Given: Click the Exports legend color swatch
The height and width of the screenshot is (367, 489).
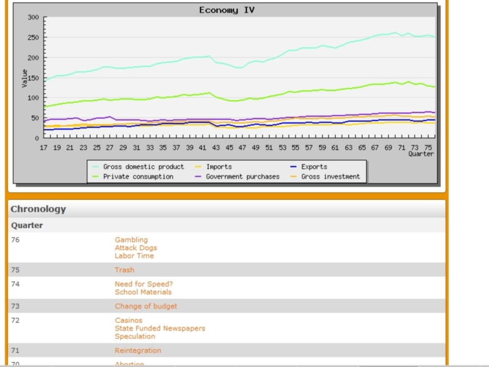Looking at the screenshot, I should click(x=293, y=167).
